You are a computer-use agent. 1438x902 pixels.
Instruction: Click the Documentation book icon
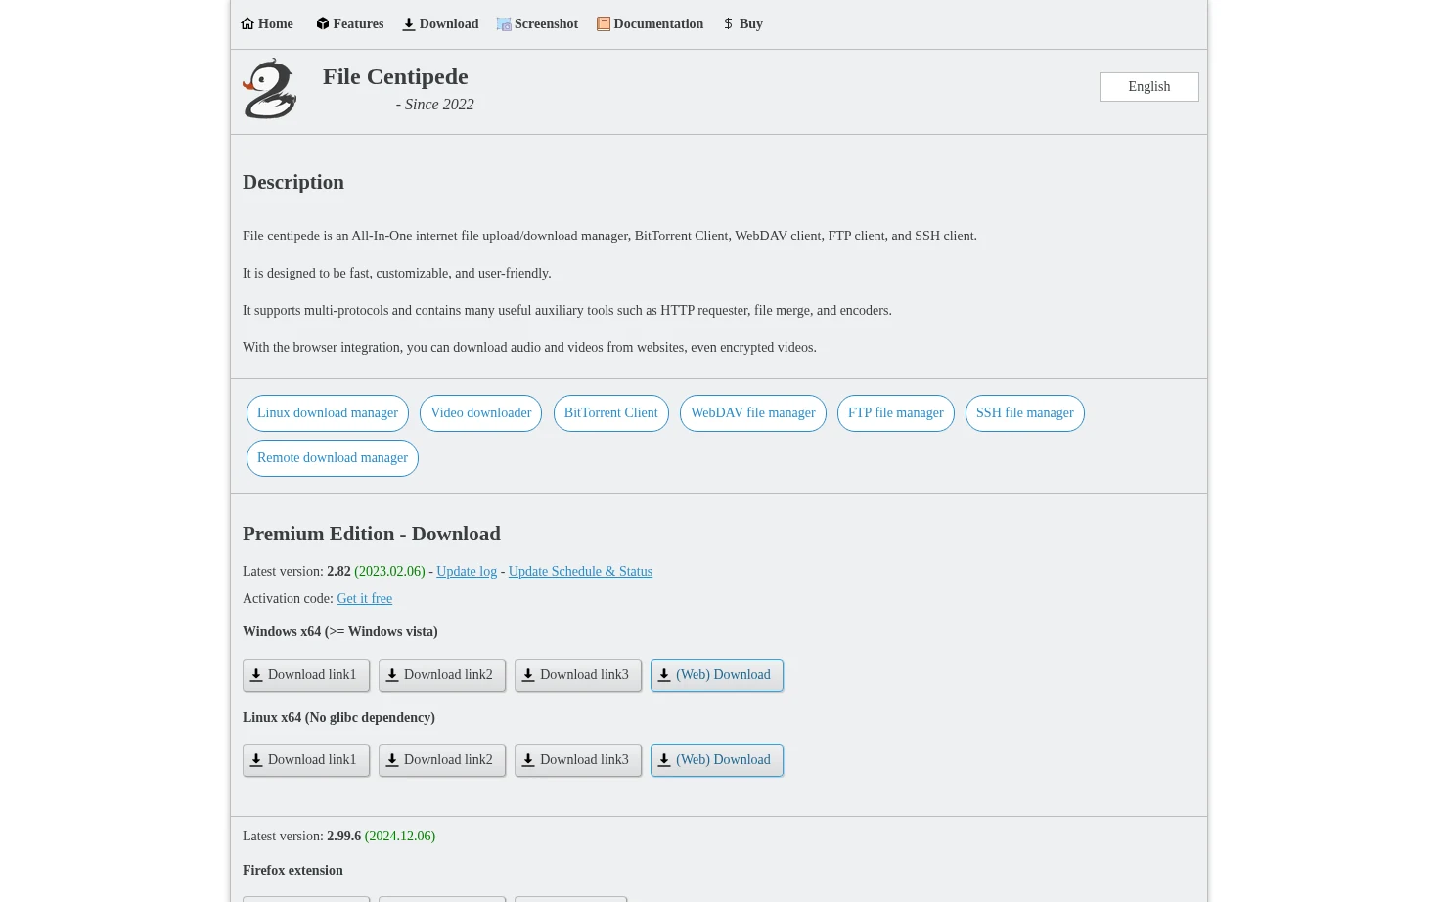coord(604,24)
